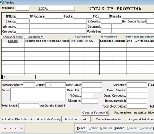The width and height of the screenshot is (154, 134).
Task: Click the Grabar button
Action: point(93,128)
